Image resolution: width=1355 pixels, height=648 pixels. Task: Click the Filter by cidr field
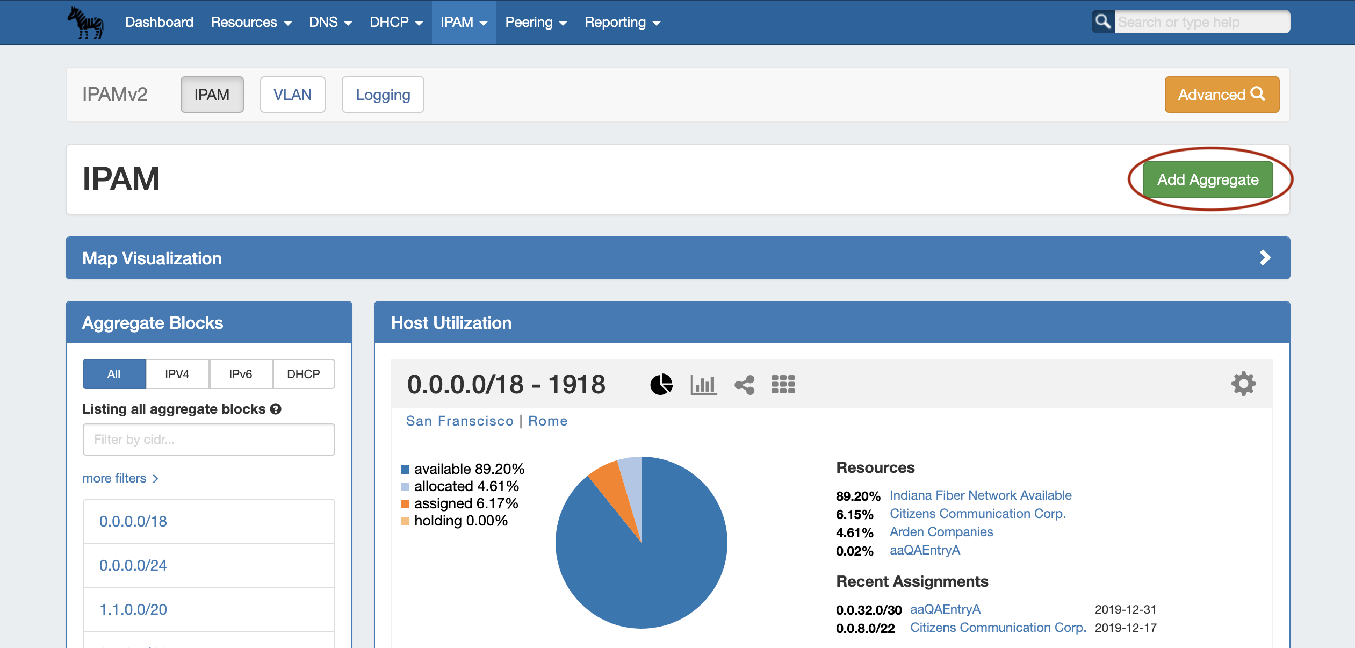coord(208,440)
